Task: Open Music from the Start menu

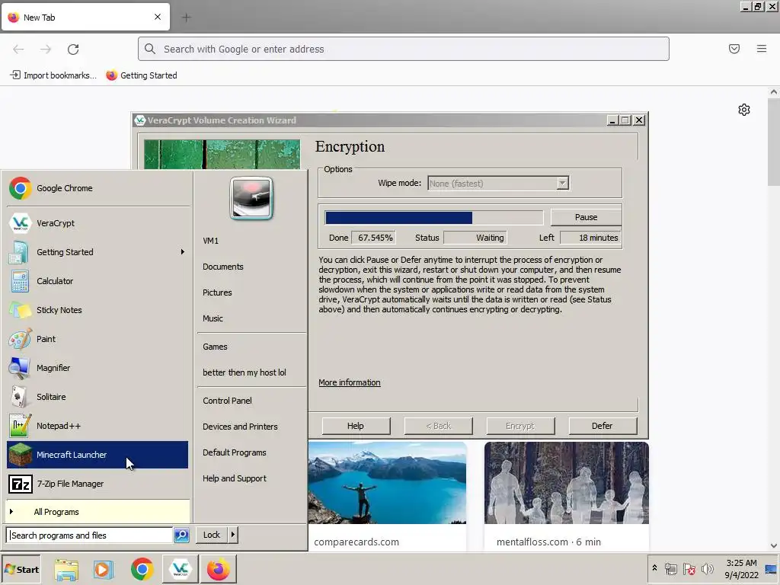Action: click(x=213, y=318)
